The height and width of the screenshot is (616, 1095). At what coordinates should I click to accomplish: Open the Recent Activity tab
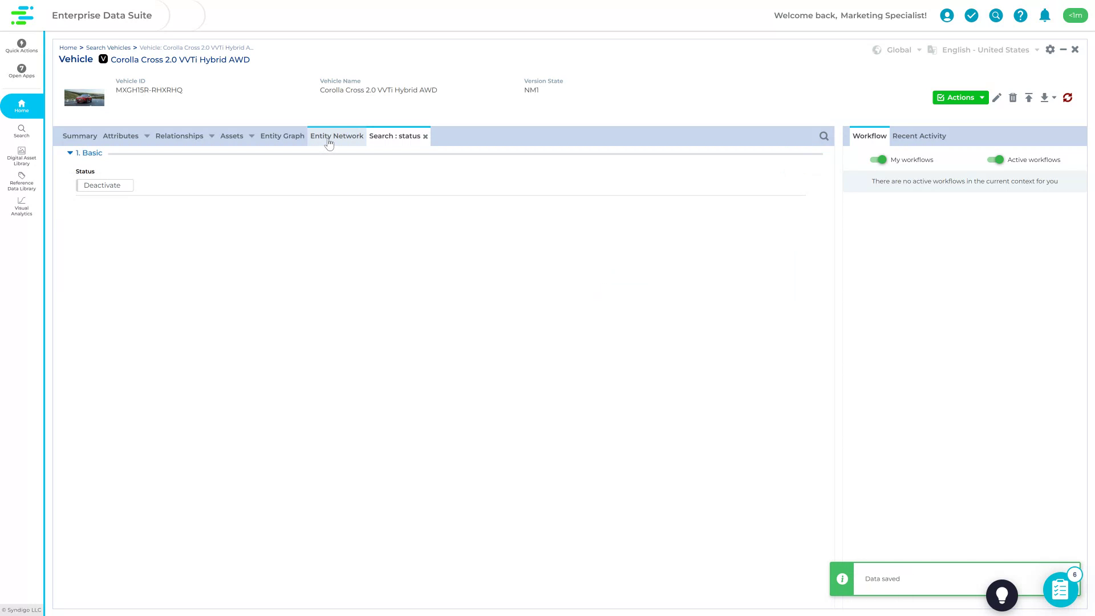(x=919, y=136)
